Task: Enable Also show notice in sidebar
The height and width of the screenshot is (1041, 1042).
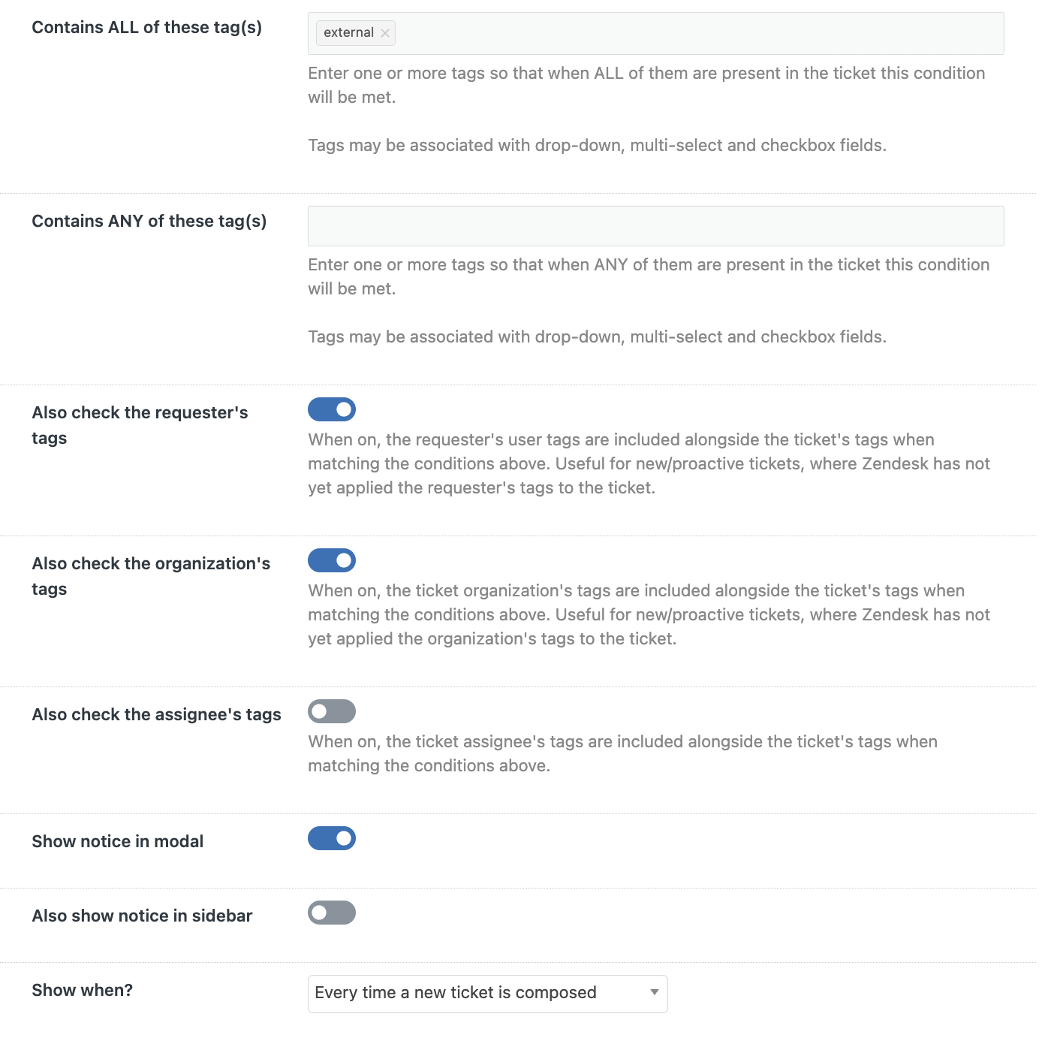Action: pos(332,913)
